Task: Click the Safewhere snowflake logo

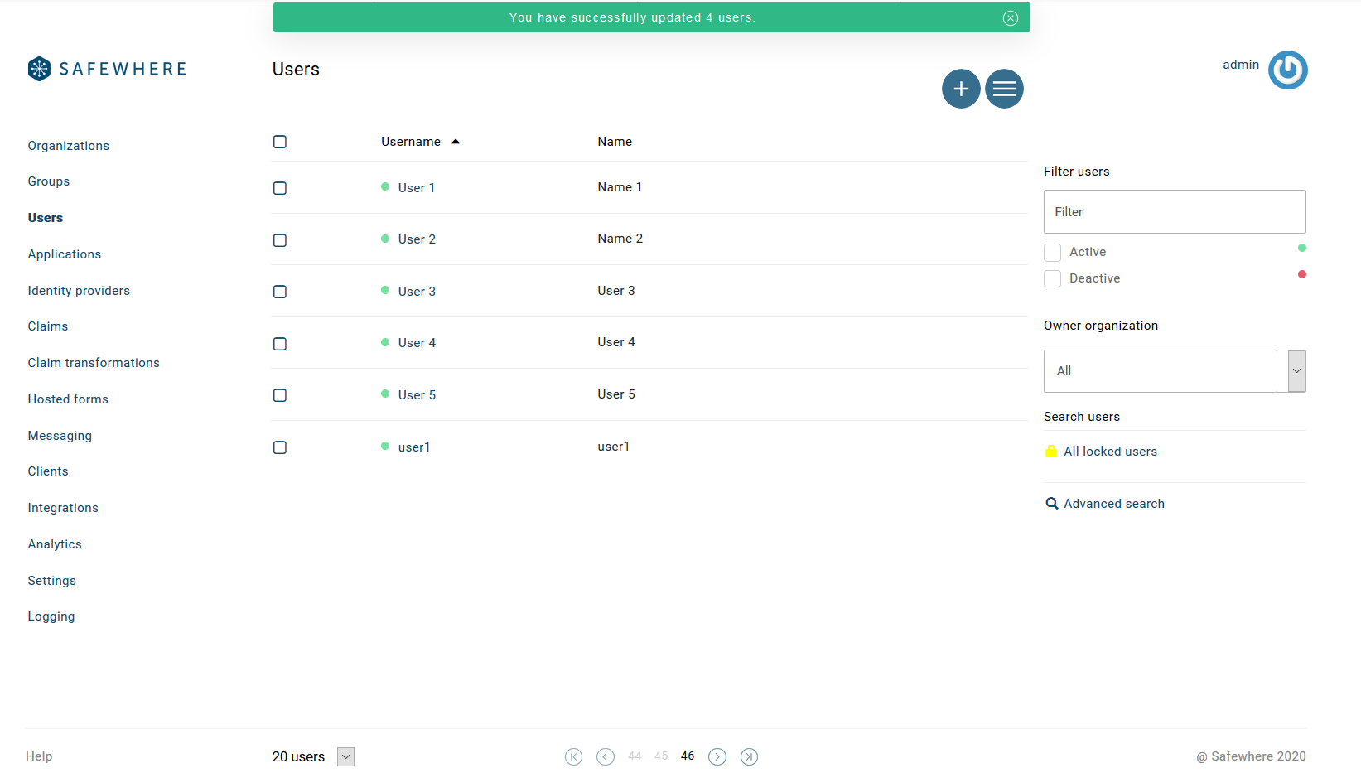Action: [38, 68]
